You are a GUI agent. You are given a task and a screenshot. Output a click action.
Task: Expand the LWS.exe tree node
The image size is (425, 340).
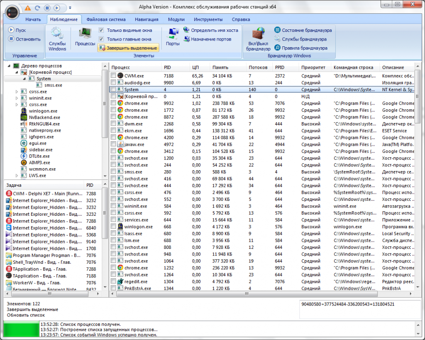[x=17, y=176]
